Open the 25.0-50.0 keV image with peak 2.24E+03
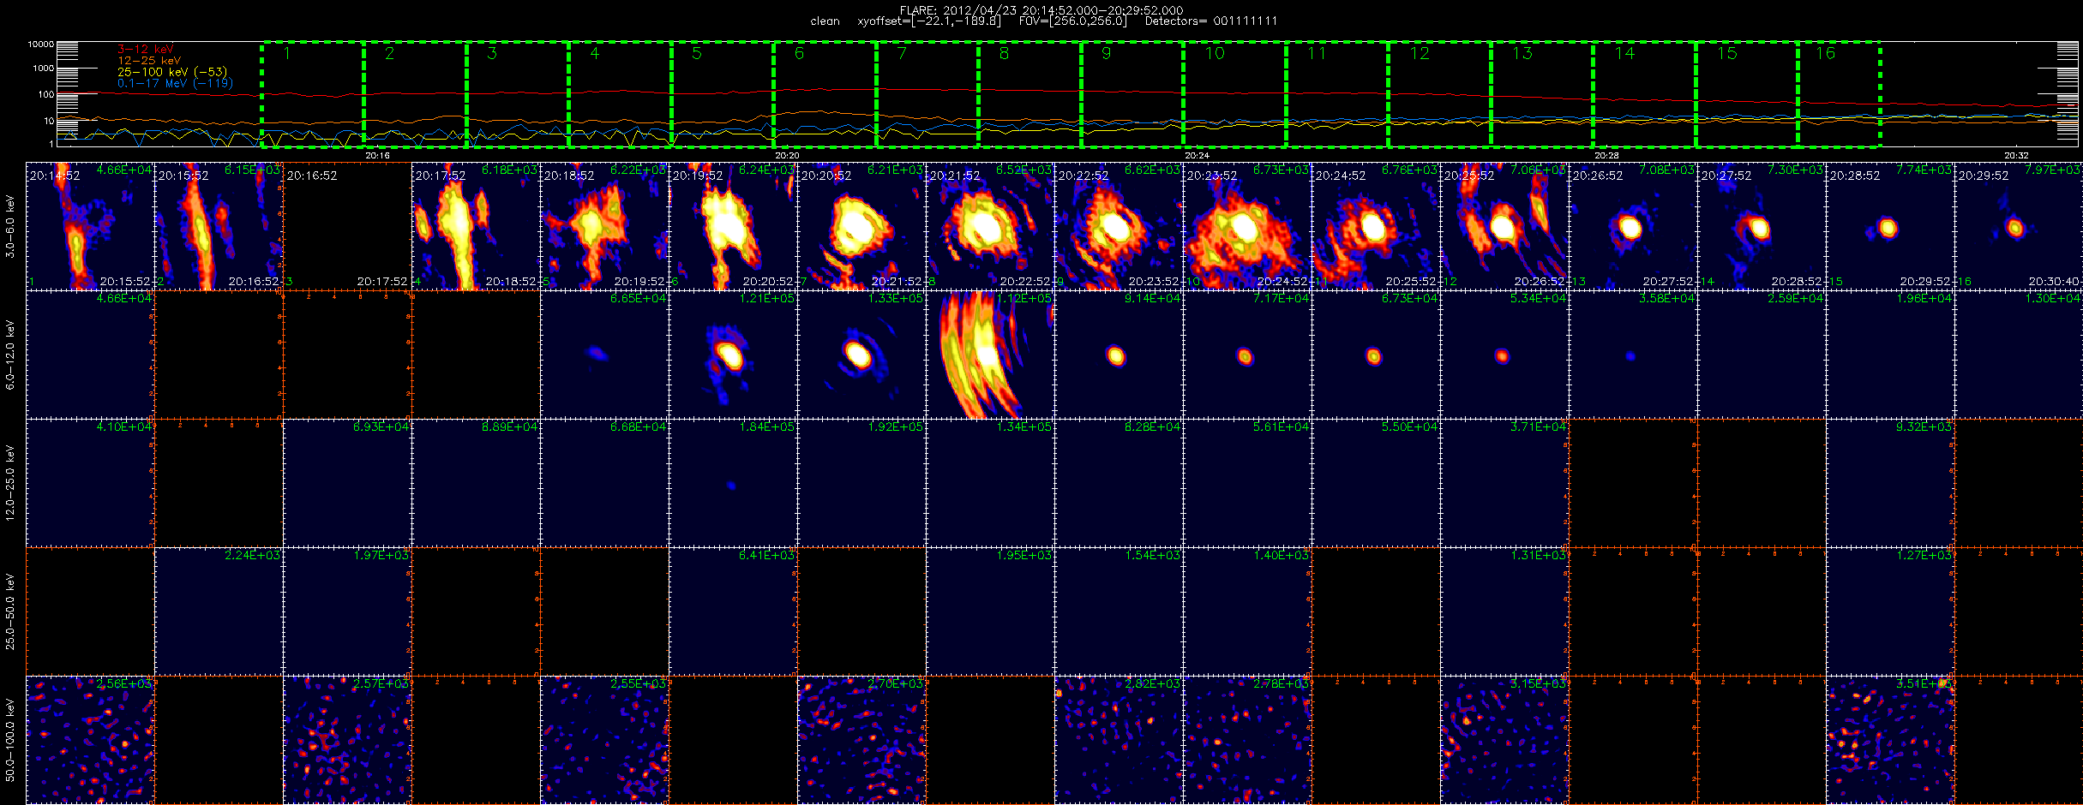 [x=219, y=611]
